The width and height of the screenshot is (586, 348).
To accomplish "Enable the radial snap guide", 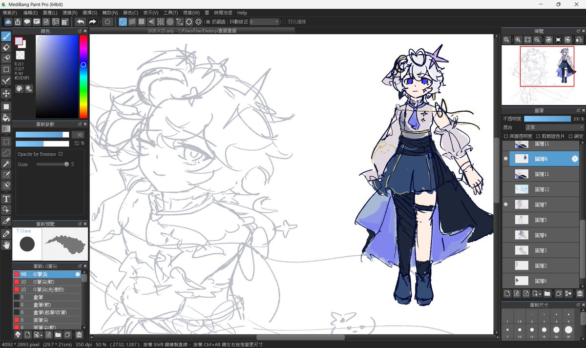I will [x=161, y=21].
